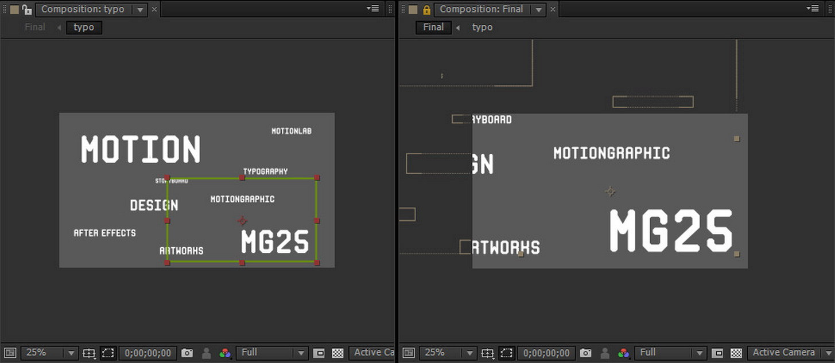The height and width of the screenshot is (363, 835).
Task: Click color label swatch of Final panel
Action: (x=413, y=9)
